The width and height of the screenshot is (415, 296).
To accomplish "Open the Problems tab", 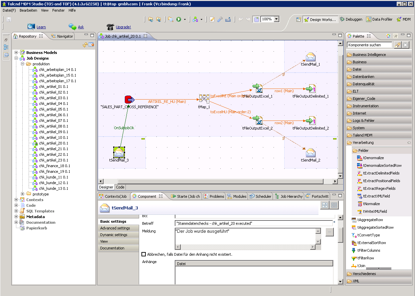I will [x=214, y=196].
